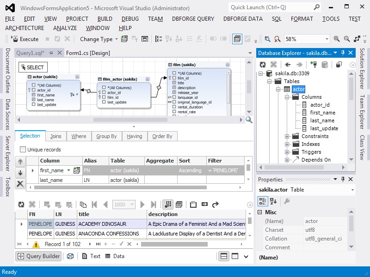
Task: Expand the Triggers folder node
Action: (287, 152)
